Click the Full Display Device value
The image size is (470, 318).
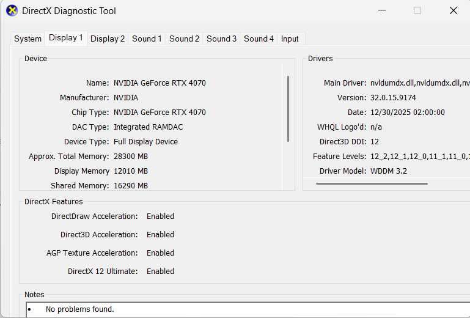coord(145,142)
